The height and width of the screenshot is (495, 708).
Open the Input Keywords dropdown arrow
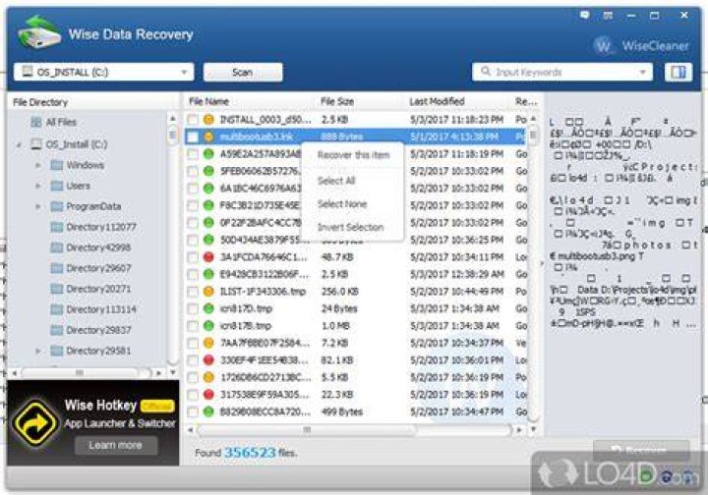click(642, 72)
